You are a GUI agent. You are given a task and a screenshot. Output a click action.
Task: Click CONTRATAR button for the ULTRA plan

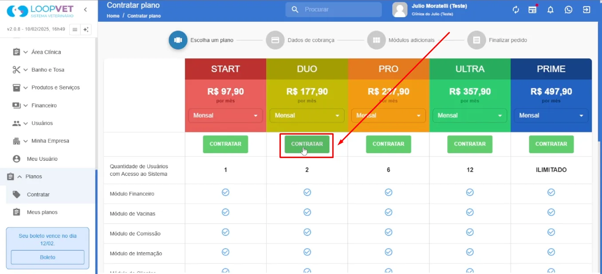pyautogui.click(x=470, y=144)
